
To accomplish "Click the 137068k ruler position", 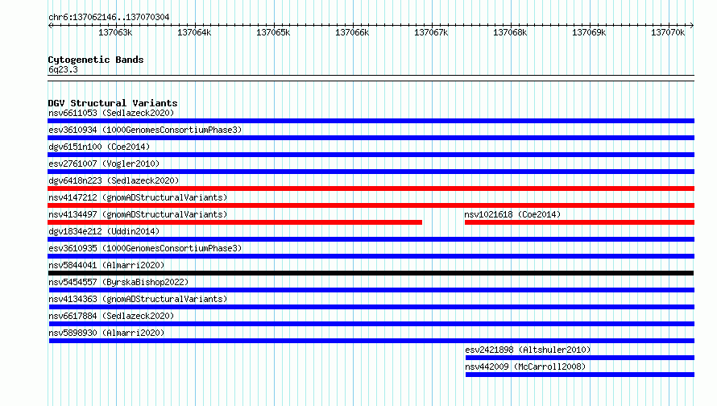I will [510, 32].
